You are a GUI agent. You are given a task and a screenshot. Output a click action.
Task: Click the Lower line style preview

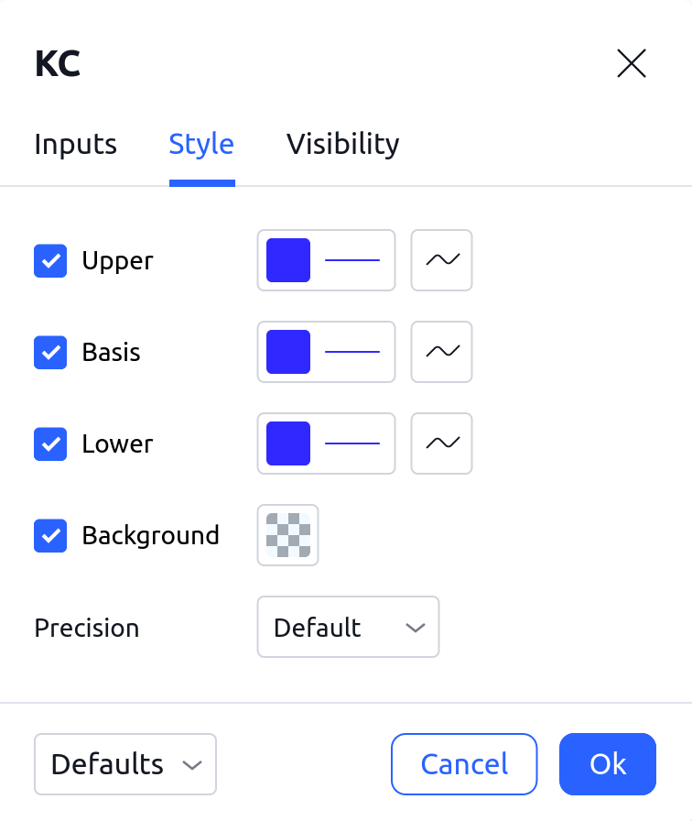(x=352, y=443)
